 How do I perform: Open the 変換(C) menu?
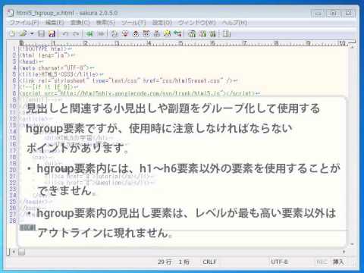[x=80, y=23]
